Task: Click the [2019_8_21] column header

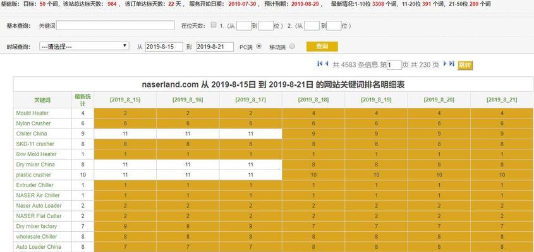Action: (502, 100)
